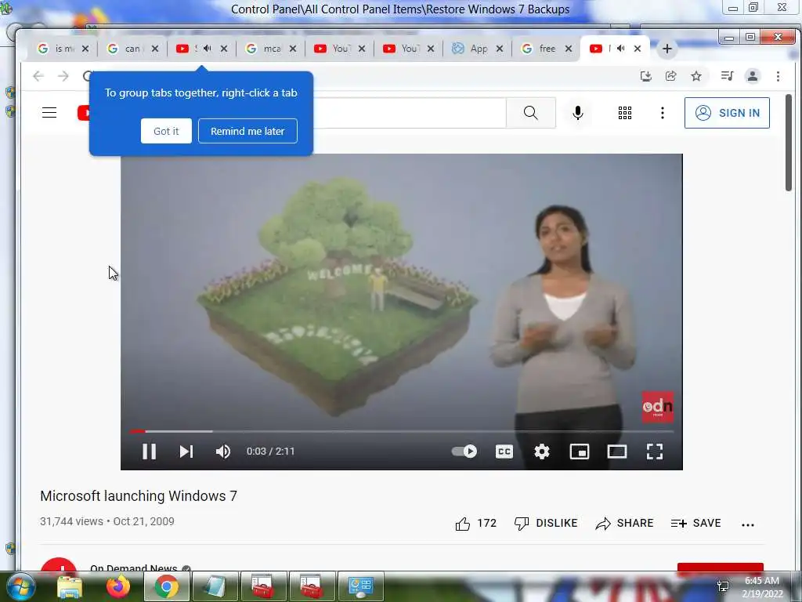
Task: Dismiss tip with Got it
Action: (x=166, y=131)
